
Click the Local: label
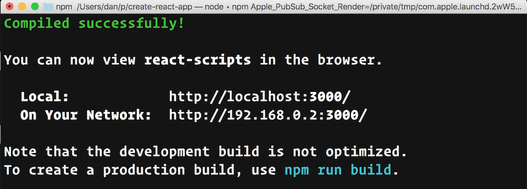[45, 97]
